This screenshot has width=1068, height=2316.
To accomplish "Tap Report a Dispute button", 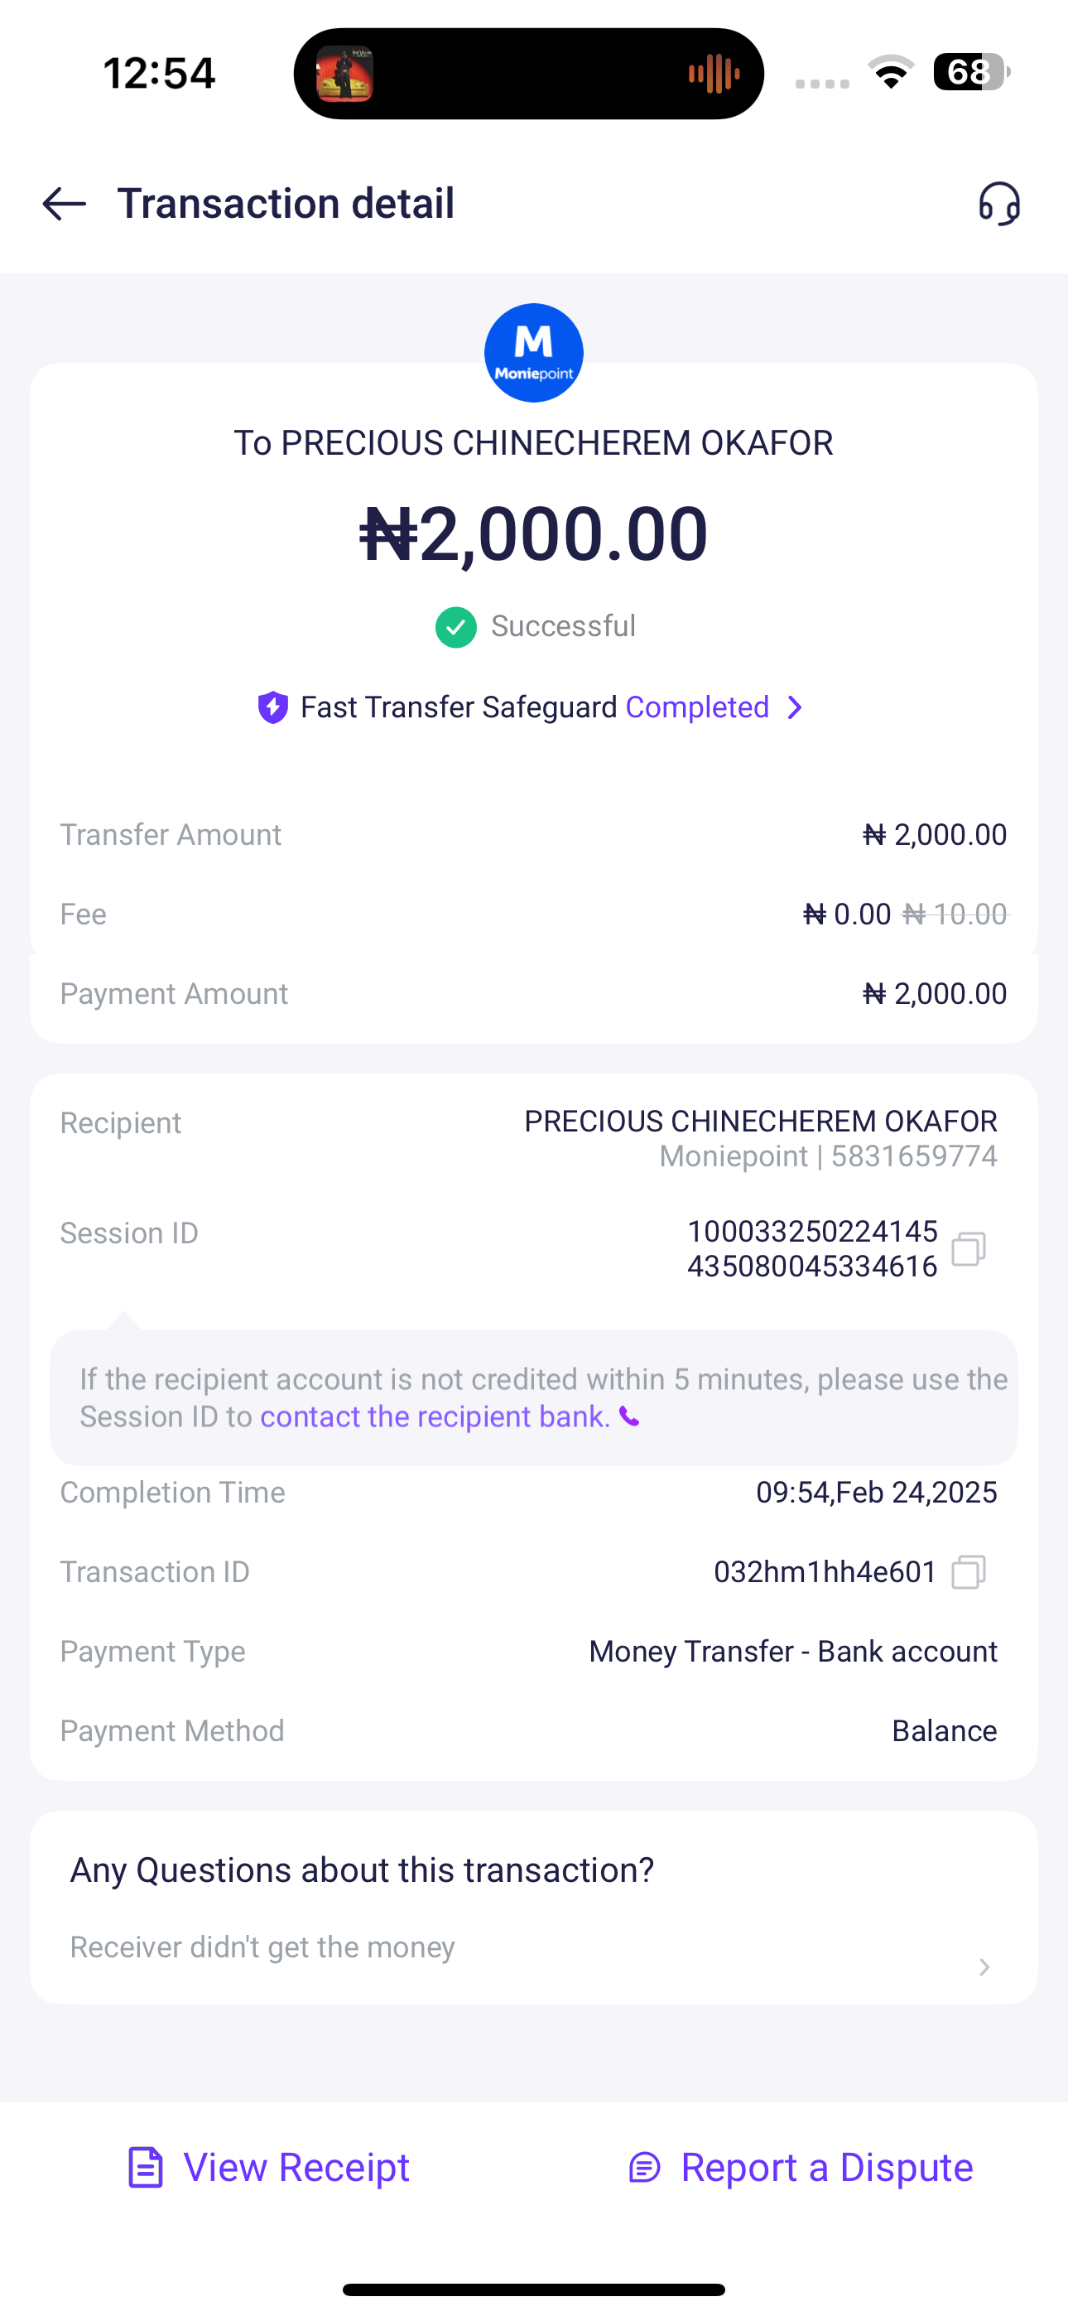I will tap(800, 2168).
